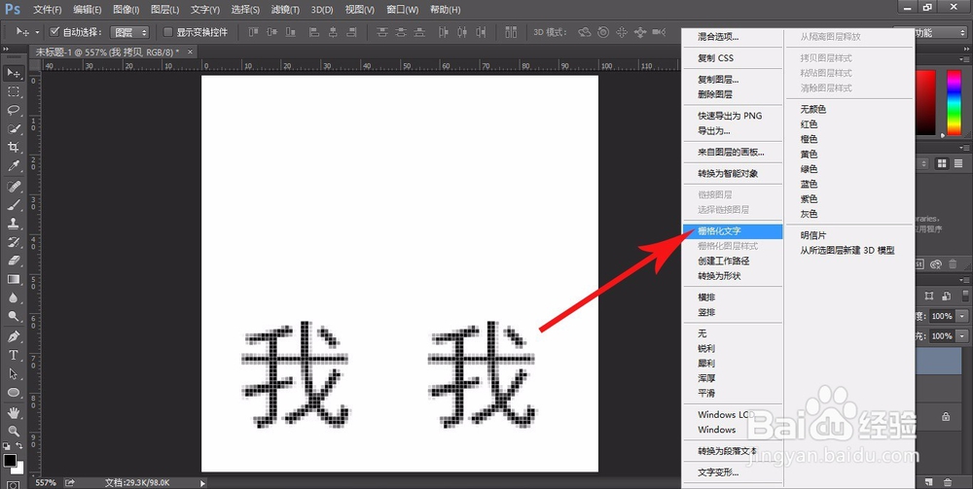Click distribute top edges icon
The image size is (973, 489).
tap(382, 32)
